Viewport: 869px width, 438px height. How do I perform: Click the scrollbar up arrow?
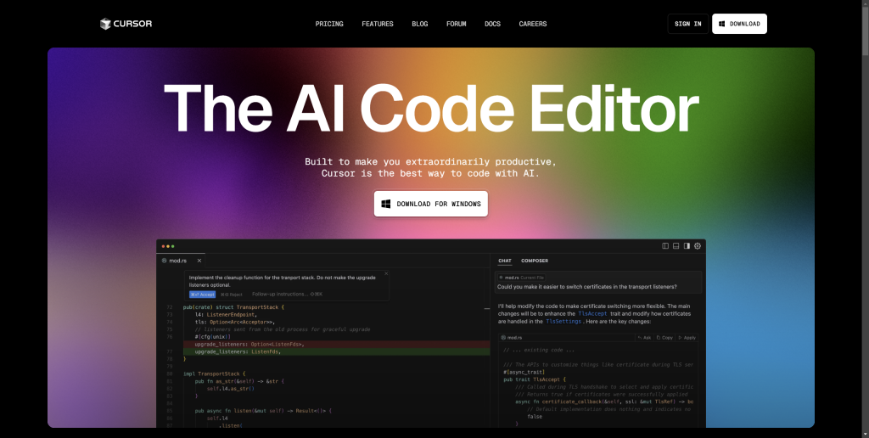point(865,4)
